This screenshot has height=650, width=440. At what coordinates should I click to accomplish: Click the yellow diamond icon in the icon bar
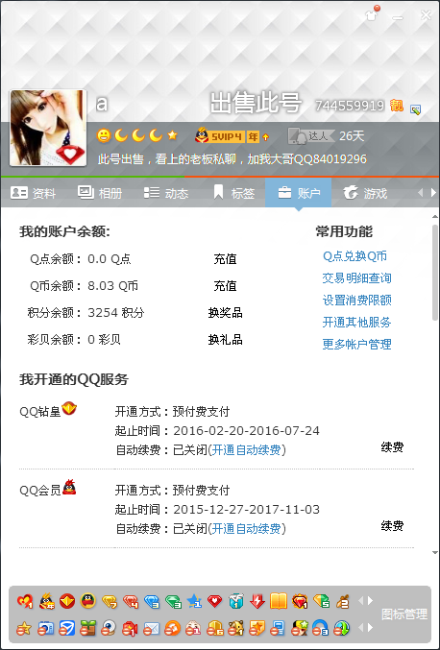pos(110,601)
